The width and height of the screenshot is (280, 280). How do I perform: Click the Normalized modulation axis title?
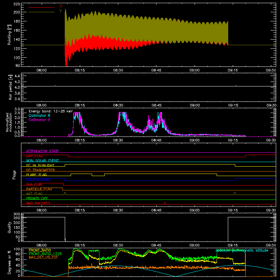(9, 122)
